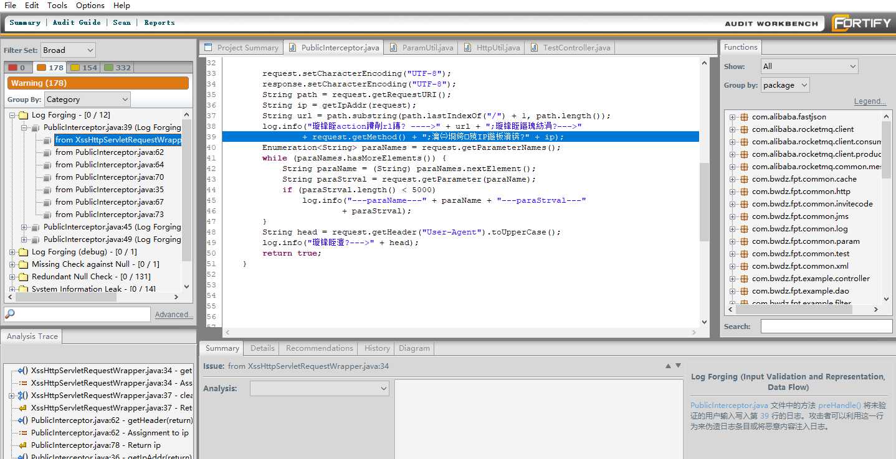Expand the Redundant Null Check folder
The height and width of the screenshot is (459, 896).
pos(12,277)
